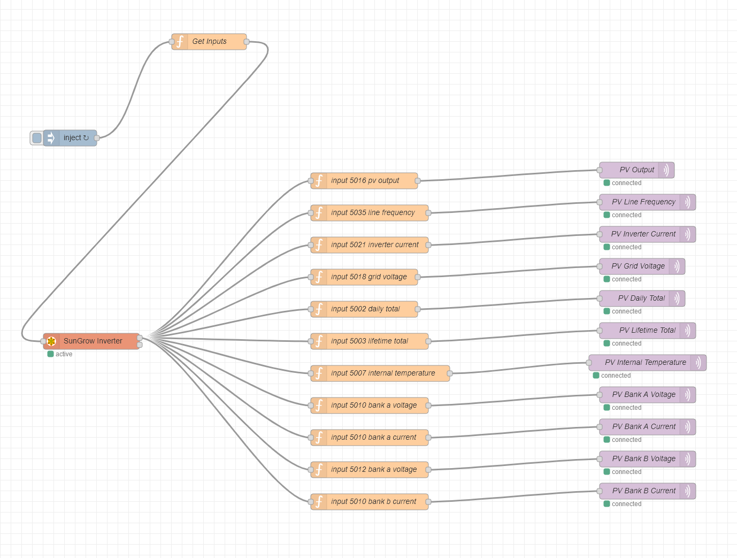737x558 pixels.
Task: Select the PV Grid Voltage output node
Action: [638, 266]
